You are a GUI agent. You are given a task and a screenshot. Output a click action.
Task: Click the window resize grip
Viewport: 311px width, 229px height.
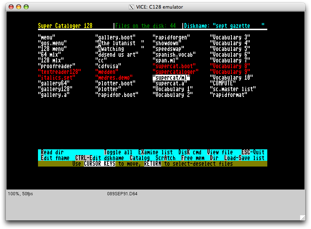pos(302,217)
